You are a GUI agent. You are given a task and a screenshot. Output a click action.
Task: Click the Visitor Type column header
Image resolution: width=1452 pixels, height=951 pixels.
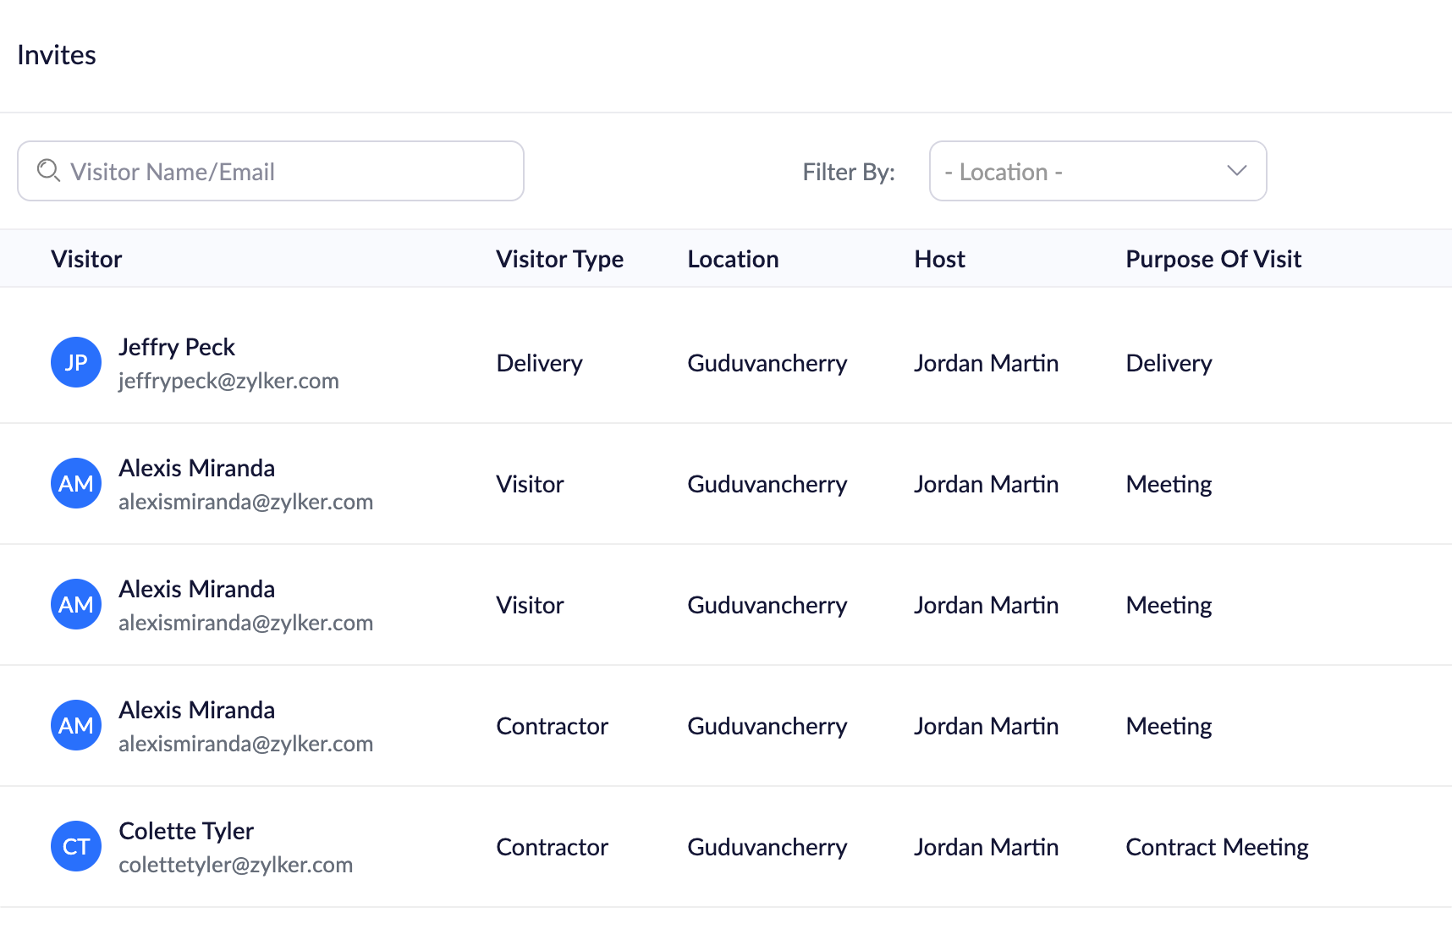pos(559,259)
